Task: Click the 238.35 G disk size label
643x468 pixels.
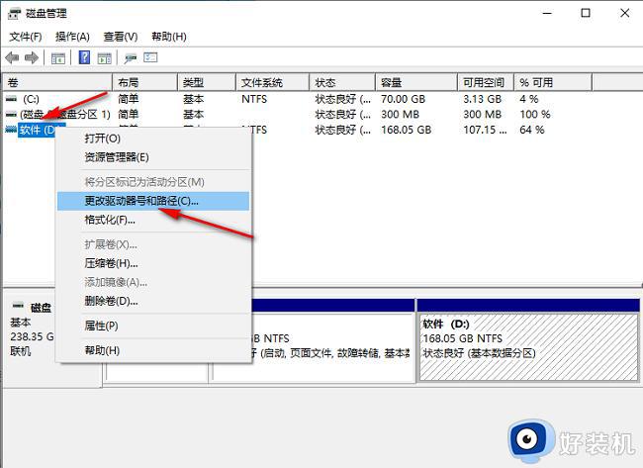Action: pos(32,336)
